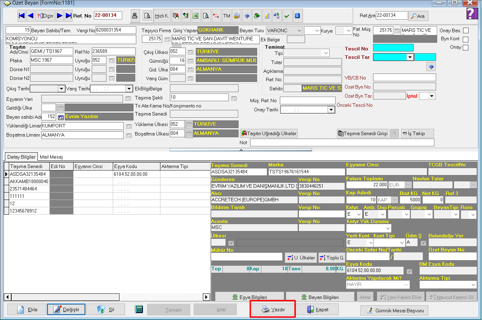Image resolution: width=482 pixels, height=320 pixels.
Task: Click the green checkmark toolbar icon
Action: pyautogui.click(x=287, y=16)
